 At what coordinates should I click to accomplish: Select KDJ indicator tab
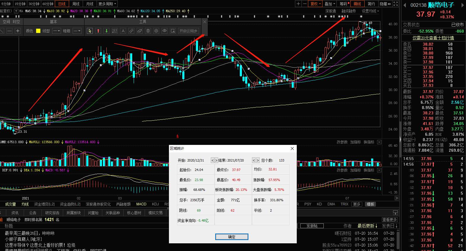[155, 204]
